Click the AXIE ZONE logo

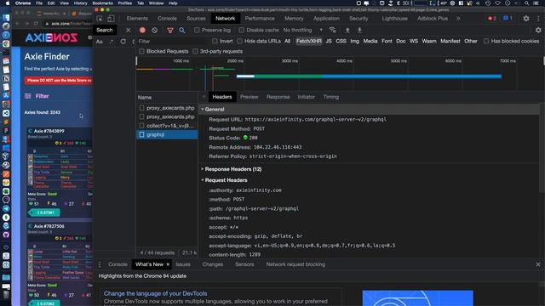click(x=51, y=37)
